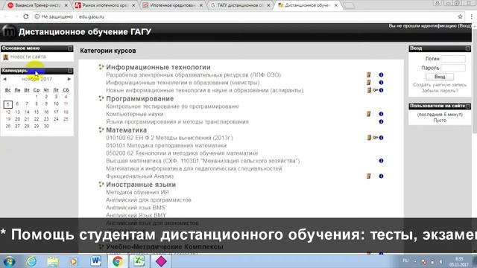477x268 pixels.
Task: Open info icon for Высшая математика (СХФ)
Action: pos(381,161)
